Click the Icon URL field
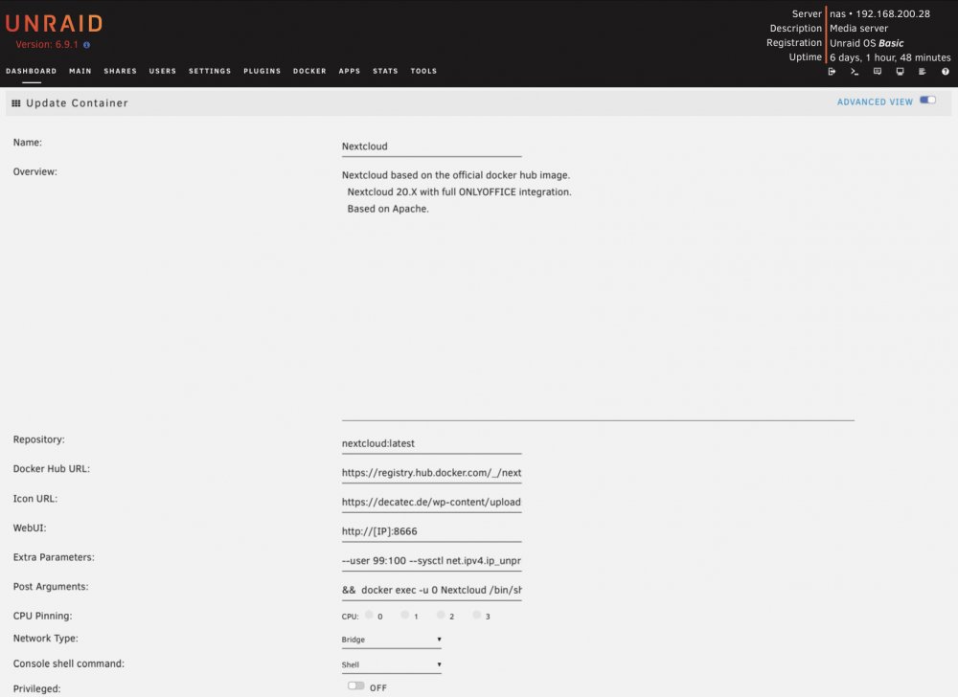Image resolution: width=958 pixels, height=697 pixels. pos(431,503)
